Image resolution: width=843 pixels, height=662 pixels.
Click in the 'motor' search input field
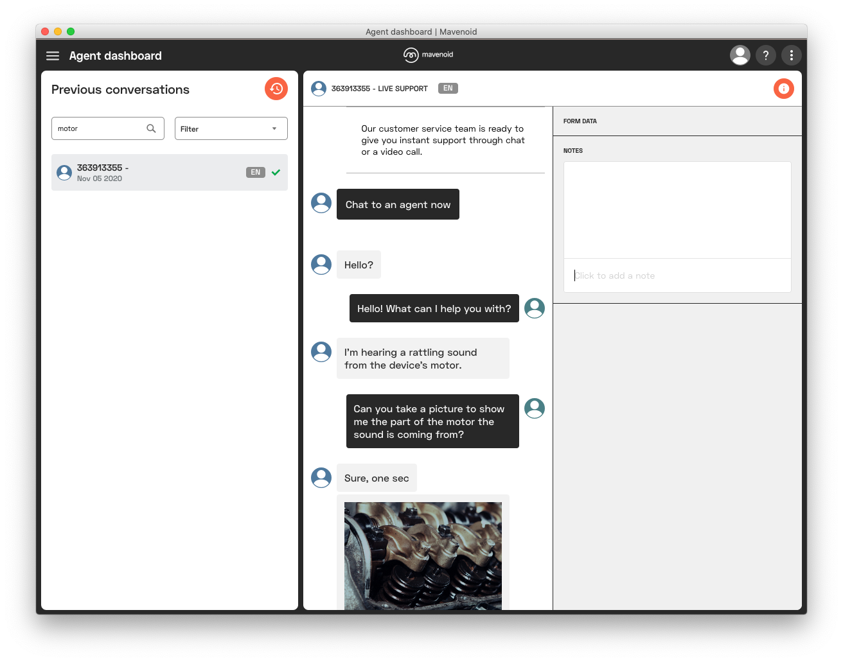click(x=100, y=128)
